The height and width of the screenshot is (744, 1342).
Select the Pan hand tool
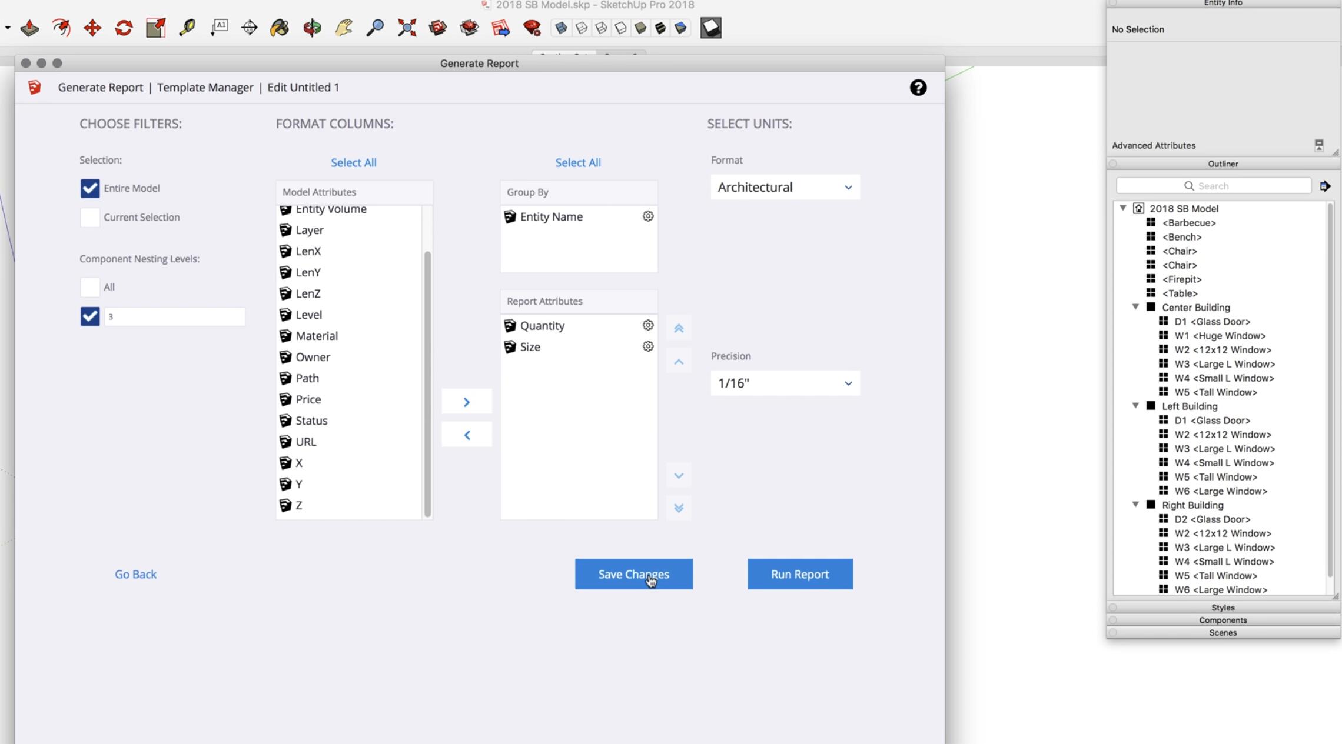[344, 28]
